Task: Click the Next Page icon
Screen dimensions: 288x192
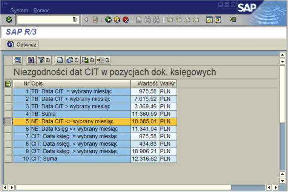Action: [187, 20]
